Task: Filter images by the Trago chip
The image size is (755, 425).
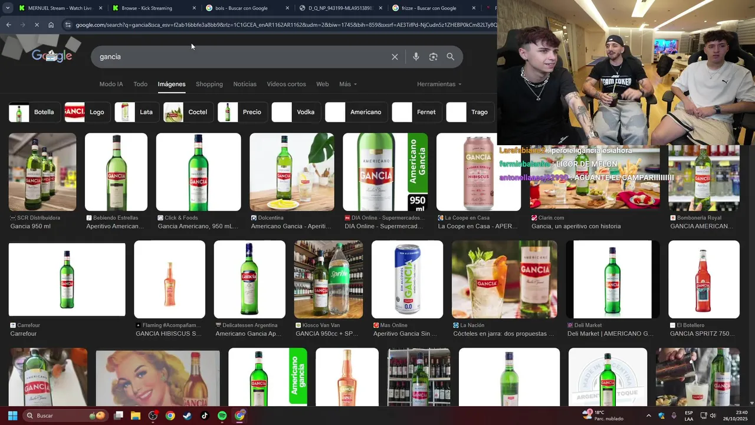Action: click(x=470, y=112)
